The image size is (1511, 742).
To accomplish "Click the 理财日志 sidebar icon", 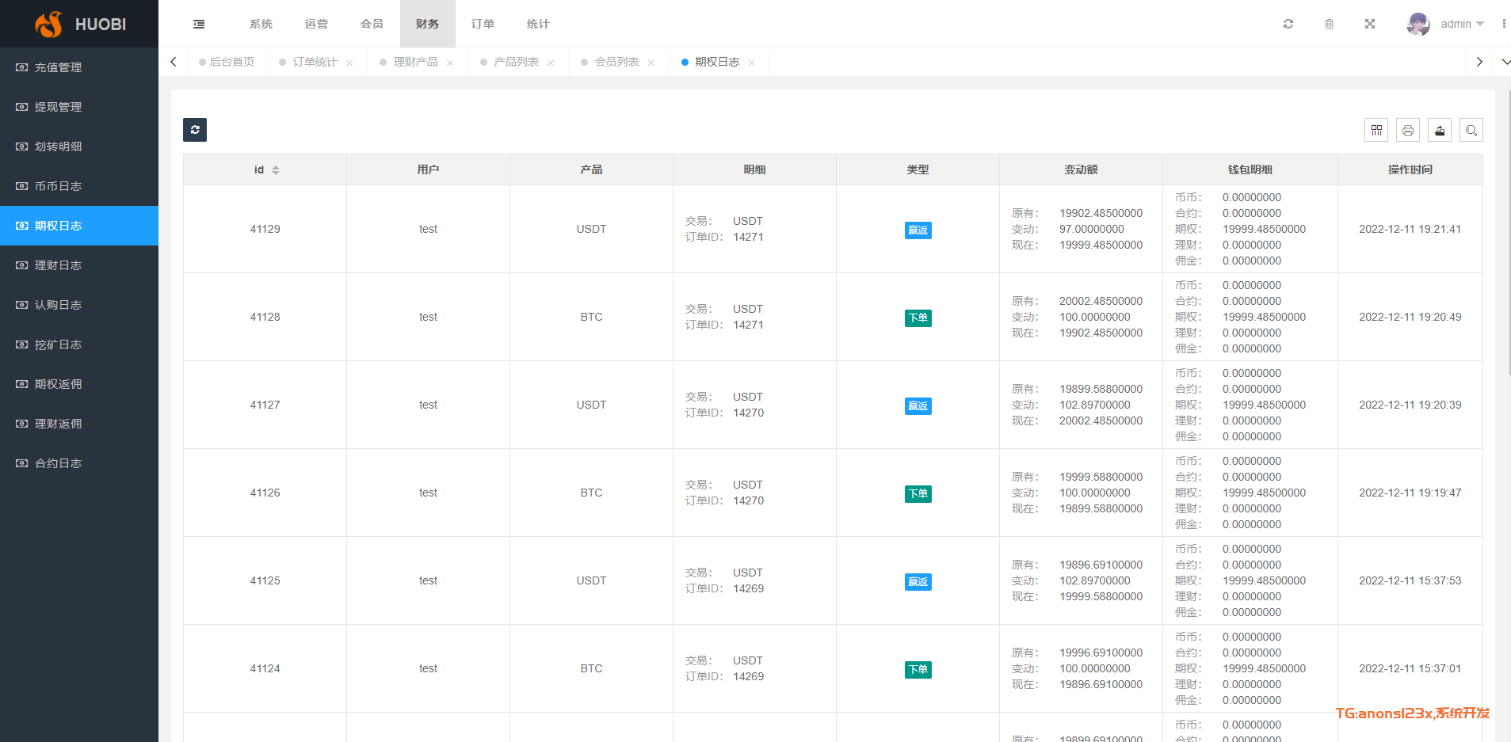I will pos(22,265).
